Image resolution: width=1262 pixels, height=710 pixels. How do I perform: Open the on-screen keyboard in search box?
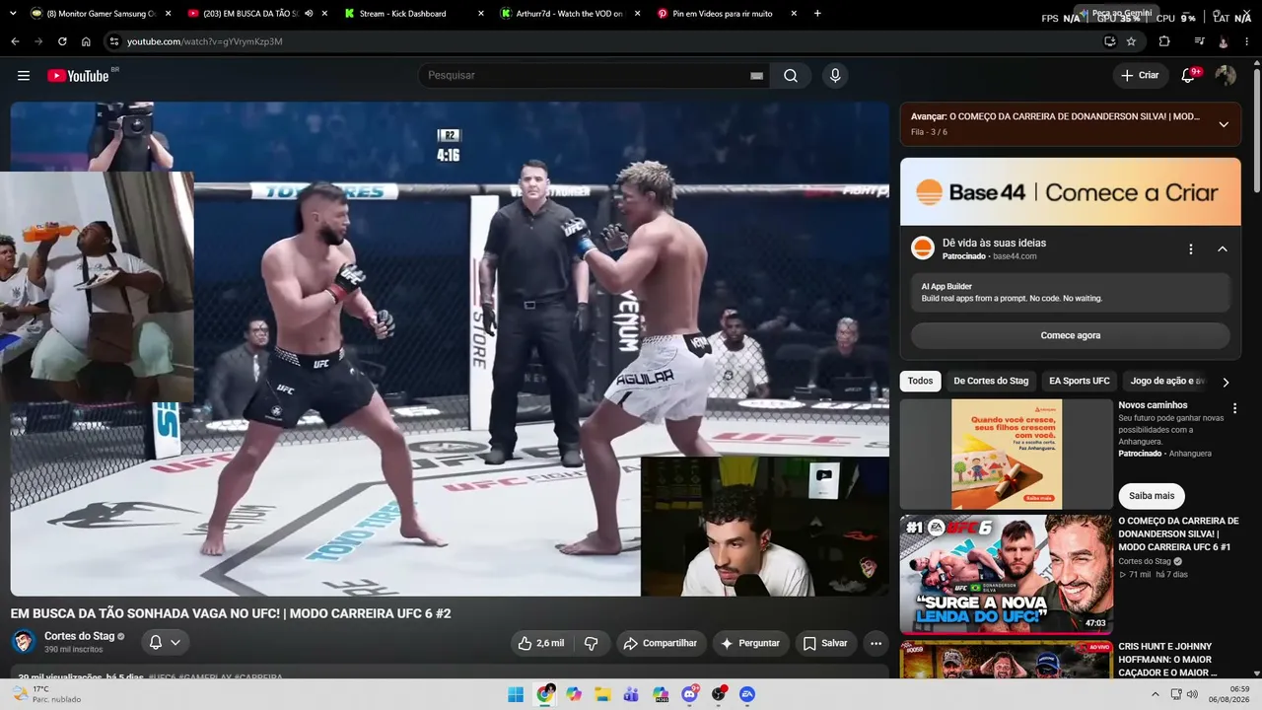(757, 76)
